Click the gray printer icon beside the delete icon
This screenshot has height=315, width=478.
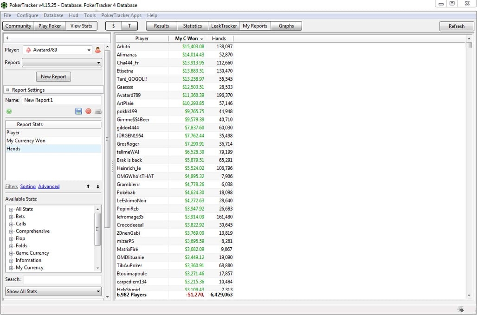[x=98, y=111]
